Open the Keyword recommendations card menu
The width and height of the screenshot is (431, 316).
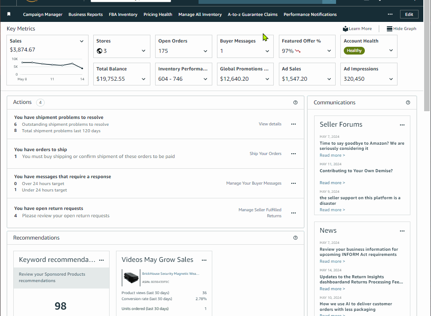tap(101, 260)
